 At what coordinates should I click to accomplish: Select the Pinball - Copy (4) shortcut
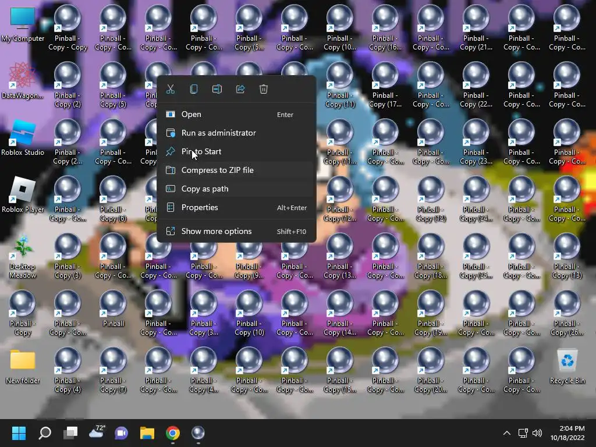tap(68, 371)
